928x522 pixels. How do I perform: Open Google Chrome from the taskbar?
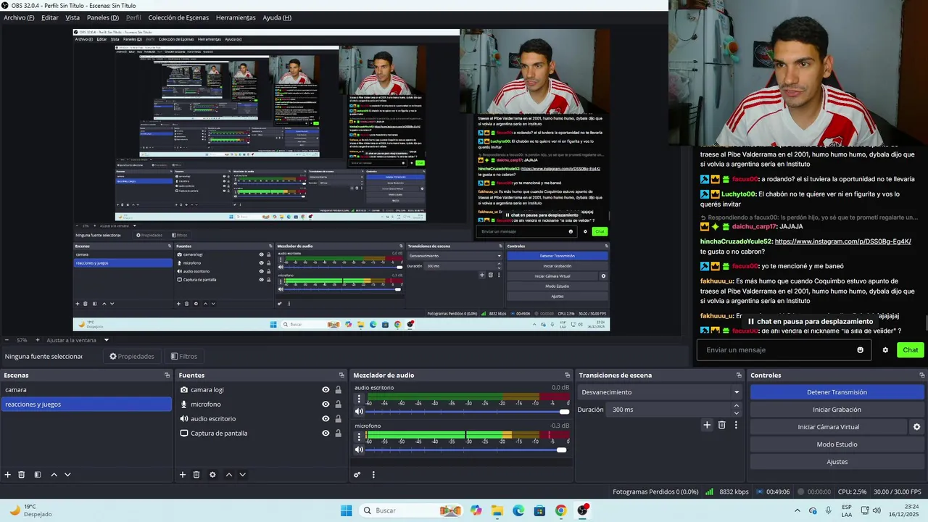(x=561, y=510)
